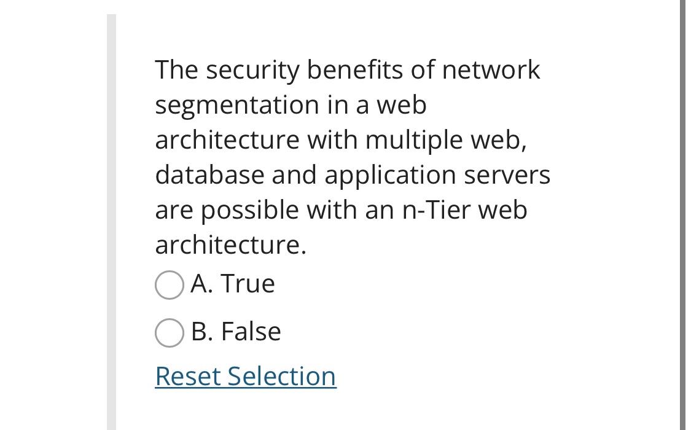Select False for the network segmentation question
The width and height of the screenshot is (691, 430).
(x=169, y=332)
